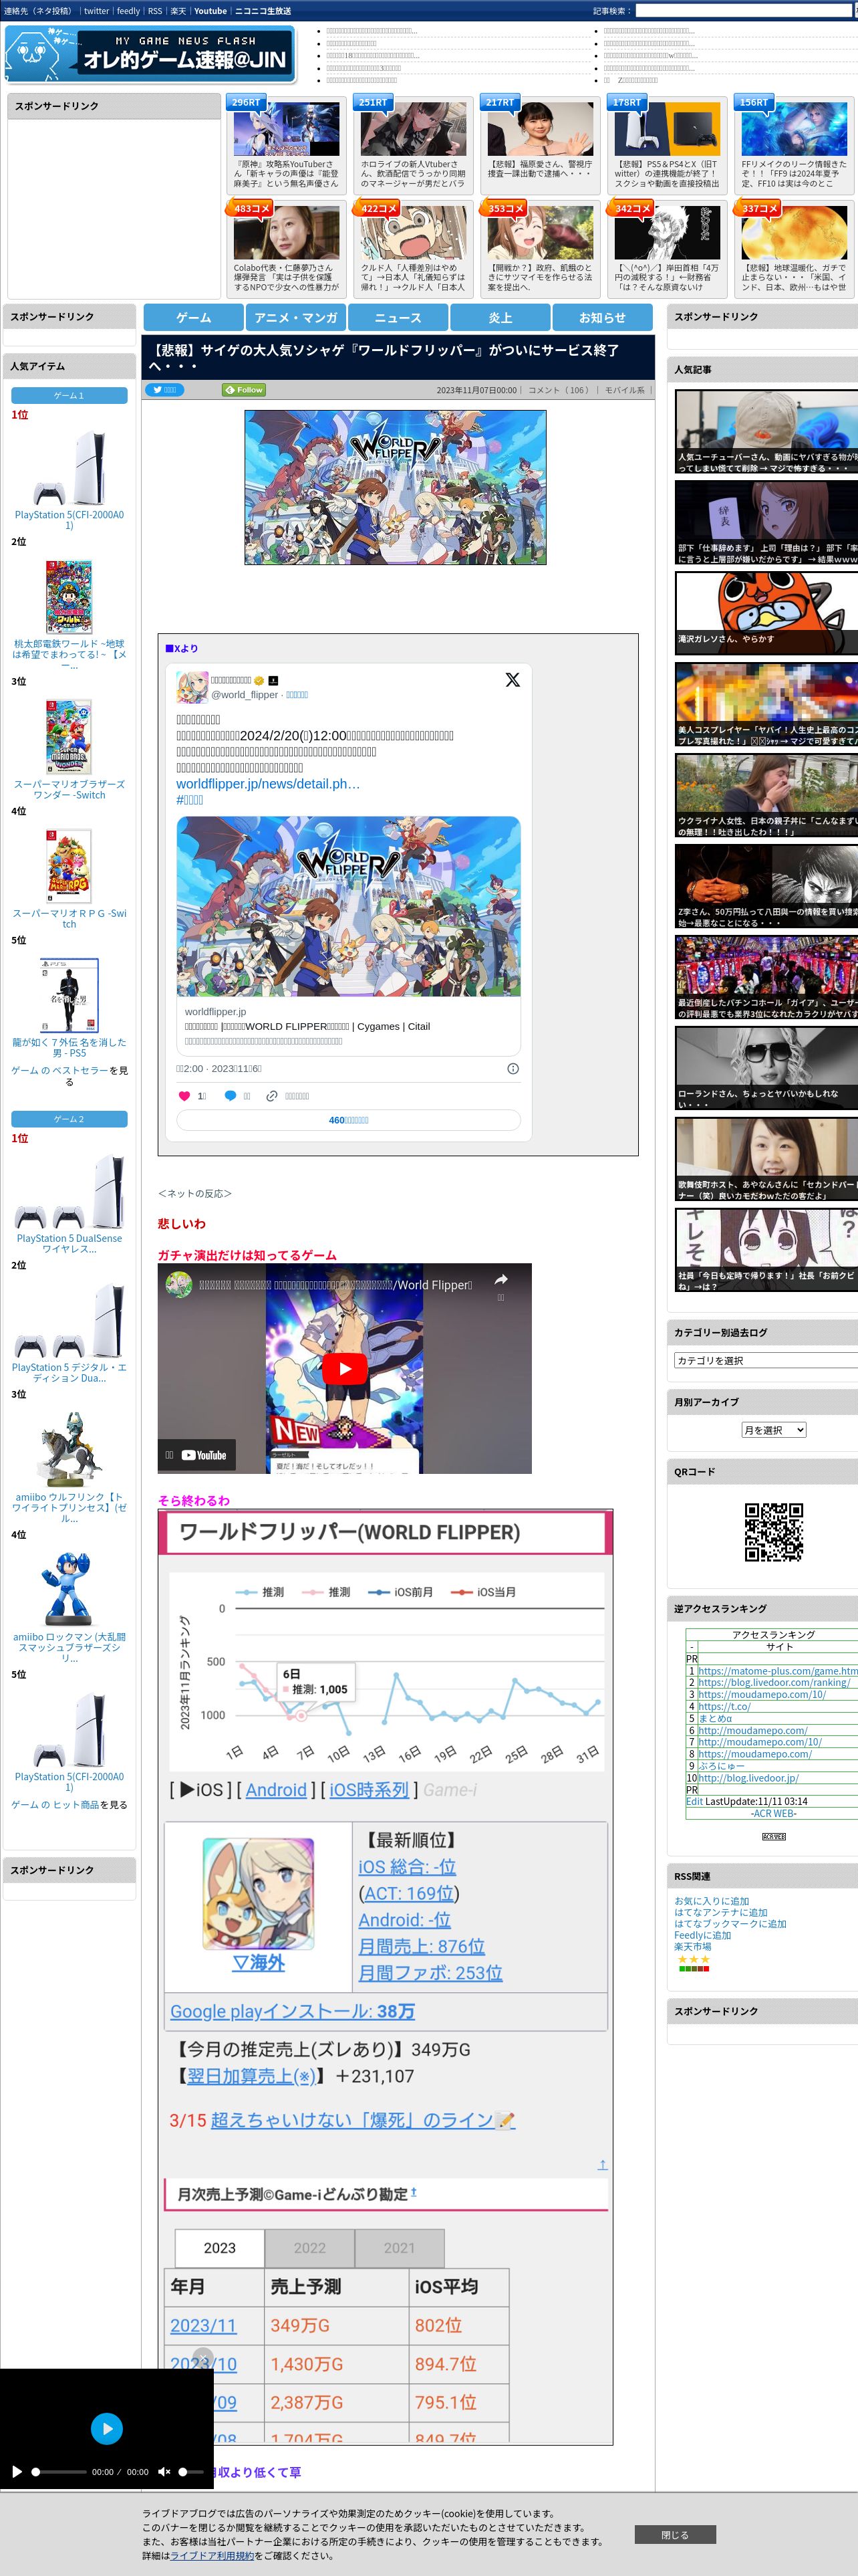Click the green feedly Follow button
Viewport: 858px width, 2576px height.
pos(244,390)
